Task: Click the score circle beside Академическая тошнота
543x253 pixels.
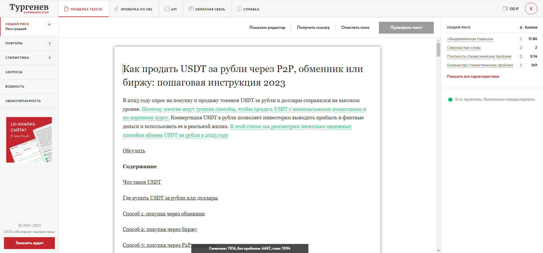Action: pyautogui.click(x=521, y=39)
